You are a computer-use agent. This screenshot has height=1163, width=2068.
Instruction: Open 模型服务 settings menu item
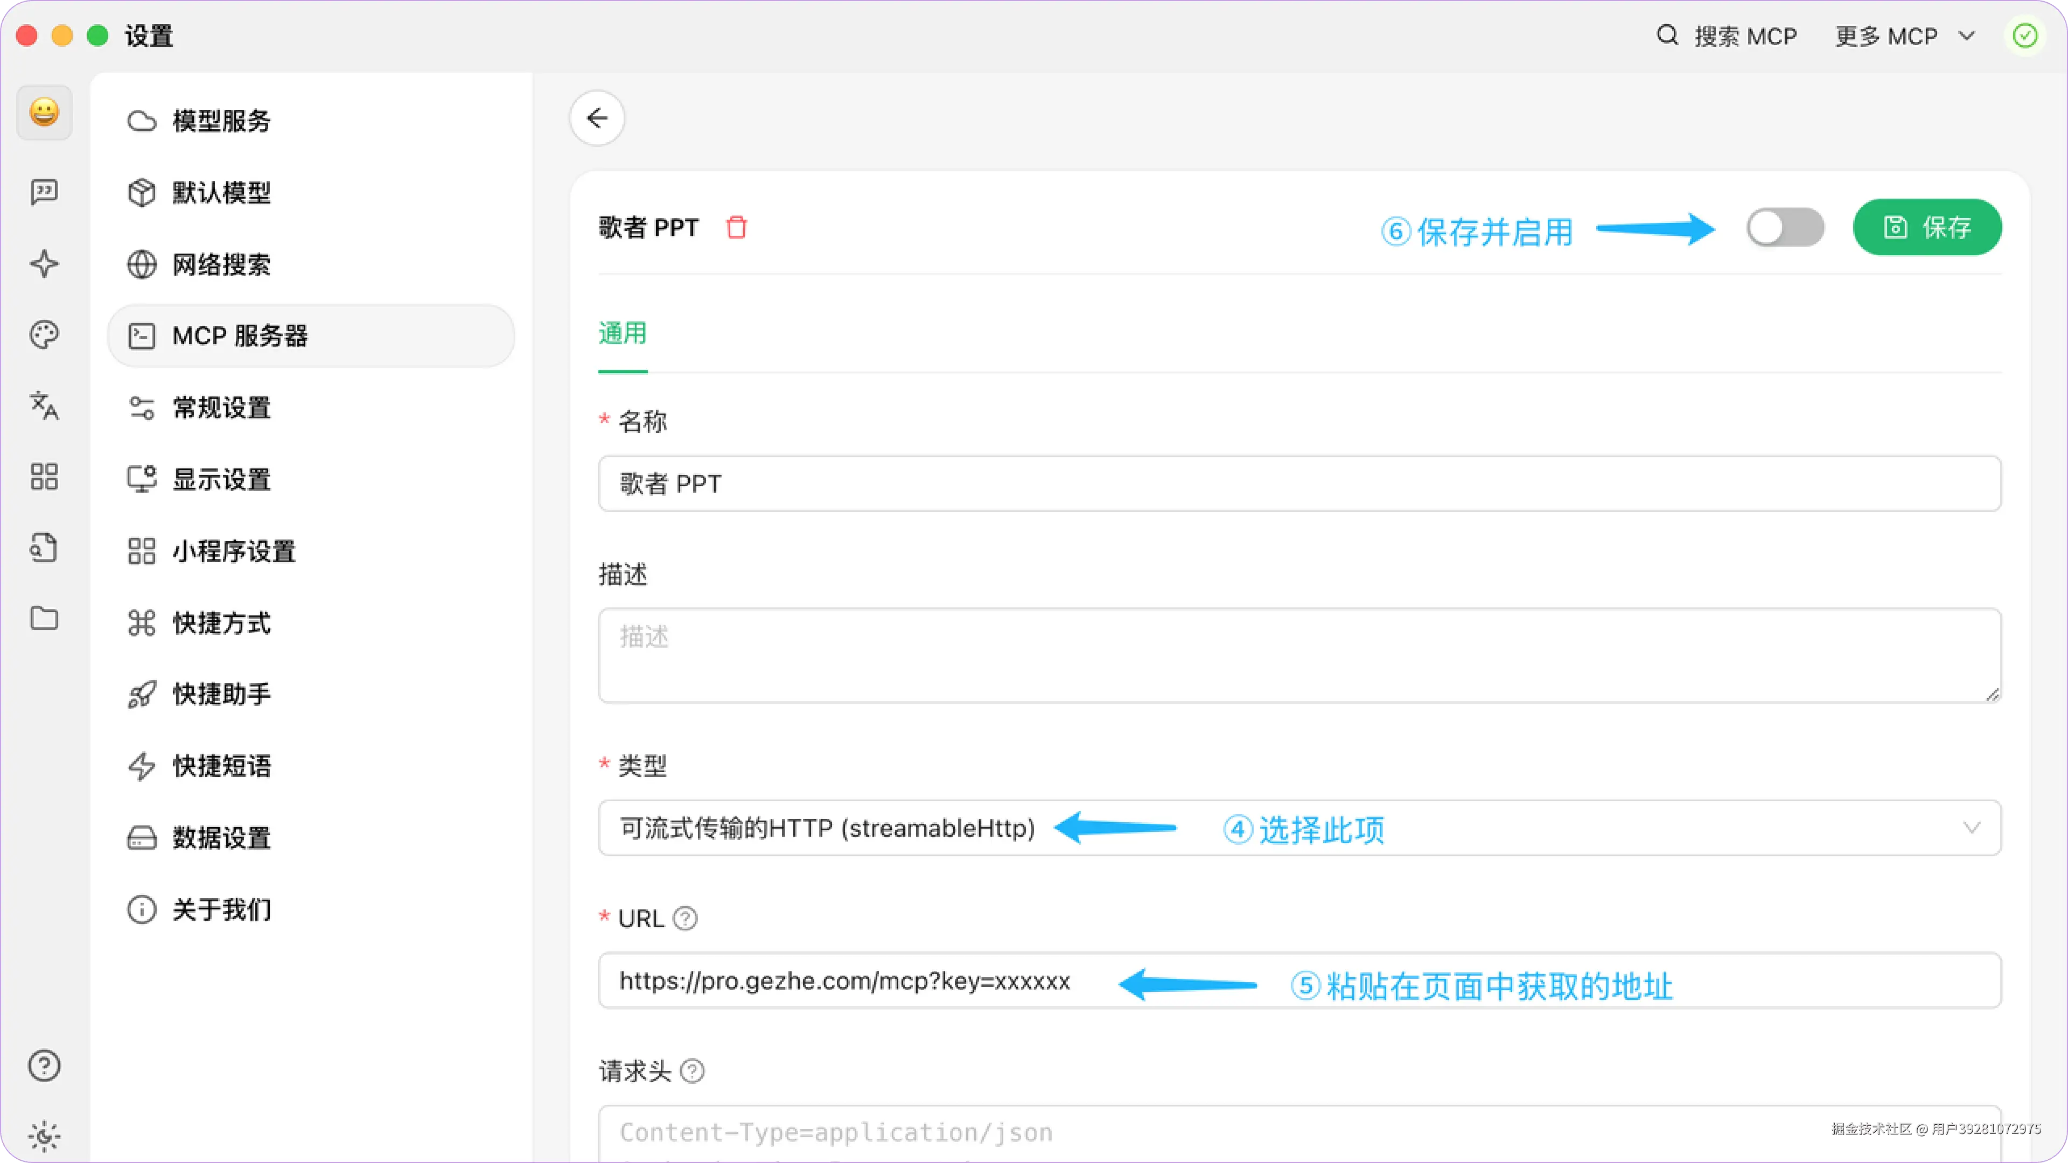[221, 121]
